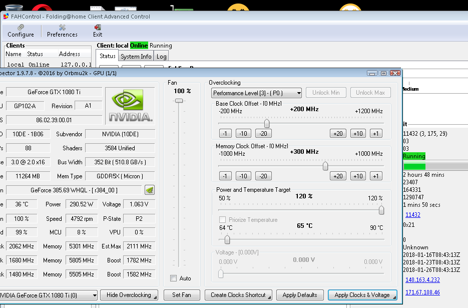Increase base clock offset by 20
Image resolution: width=468 pixels, height=308 pixels.
(338, 134)
